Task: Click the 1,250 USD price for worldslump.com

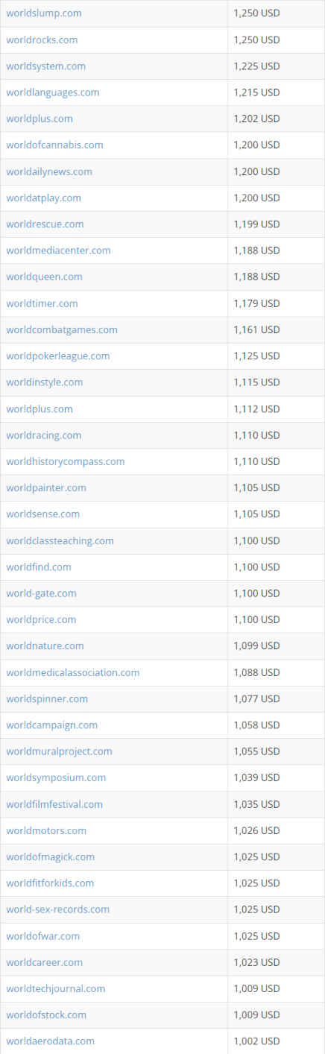Action: tap(256, 13)
